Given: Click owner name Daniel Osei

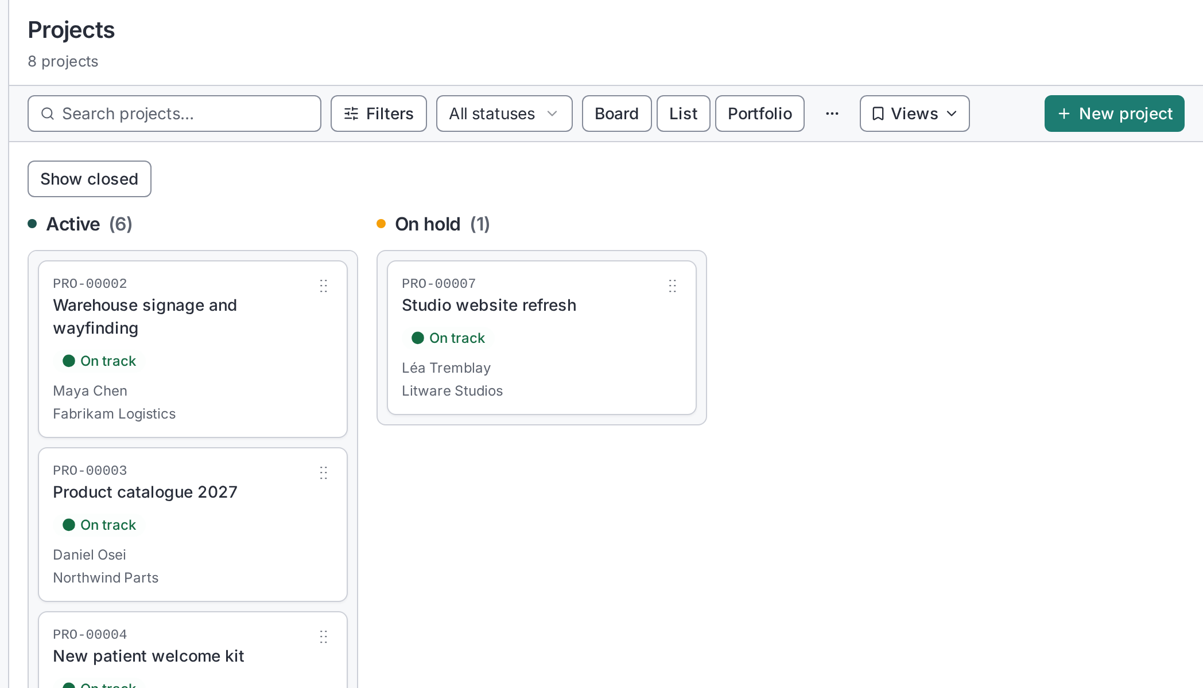Looking at the screenshot, I should click(90, 555).
